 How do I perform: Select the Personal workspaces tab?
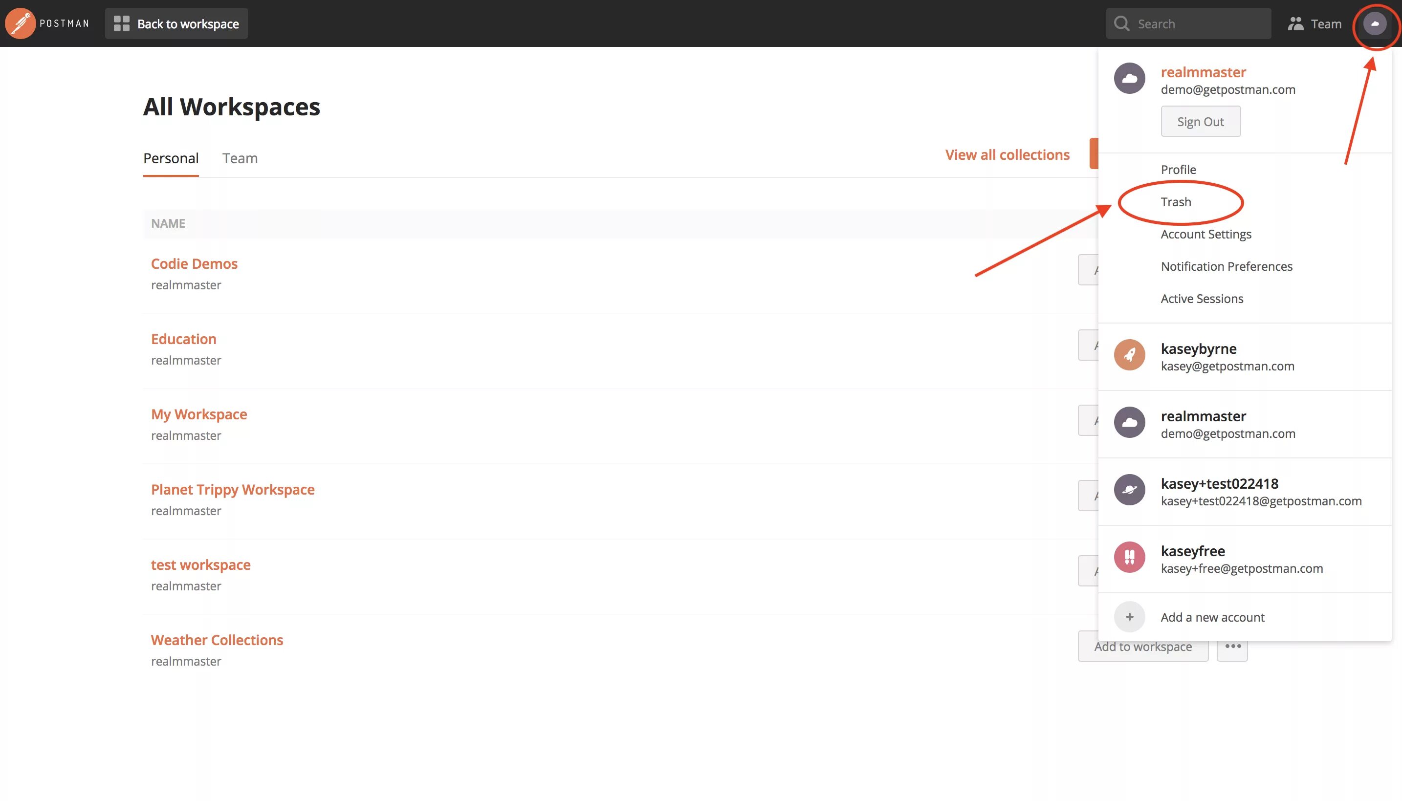tap(171, 158)
